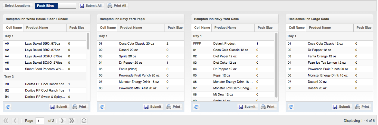The image size is (378, 125).
Task: Sort Navy Yard Pepsi panel by Pack Size
Action: coord(175,28)
